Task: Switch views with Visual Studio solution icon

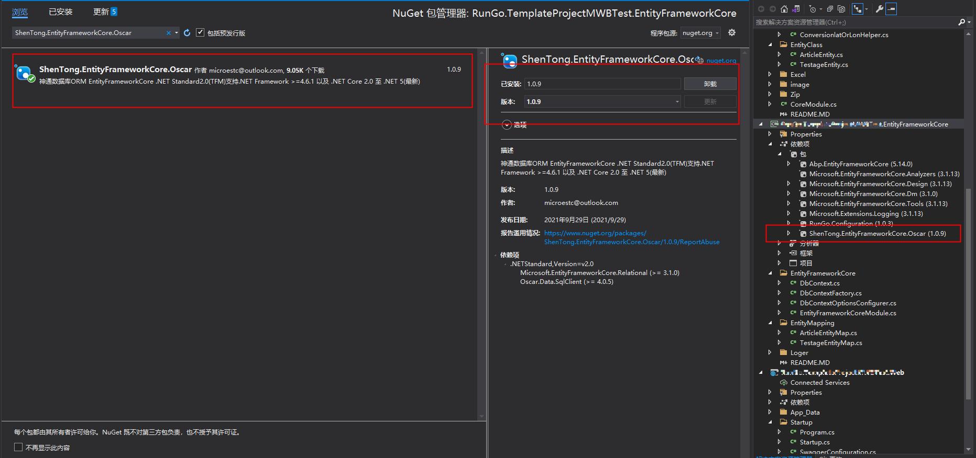Action: click(x=796, y=9)
